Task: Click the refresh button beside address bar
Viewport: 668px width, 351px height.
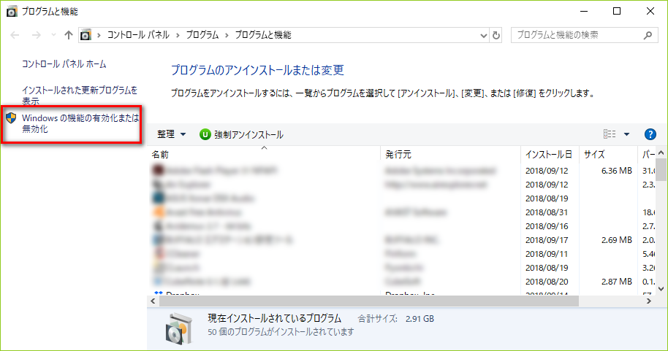Action: tap(496, 35)
